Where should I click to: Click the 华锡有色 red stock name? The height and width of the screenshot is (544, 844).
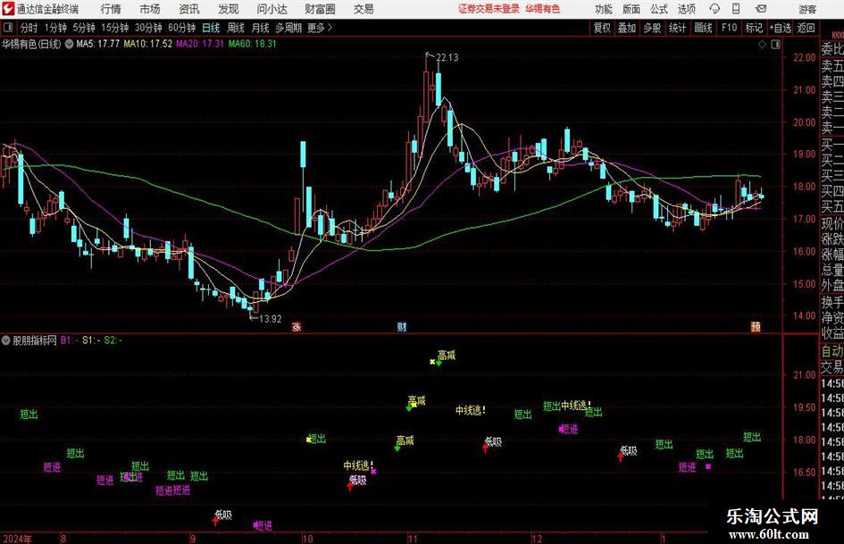(x=543, y=9)
